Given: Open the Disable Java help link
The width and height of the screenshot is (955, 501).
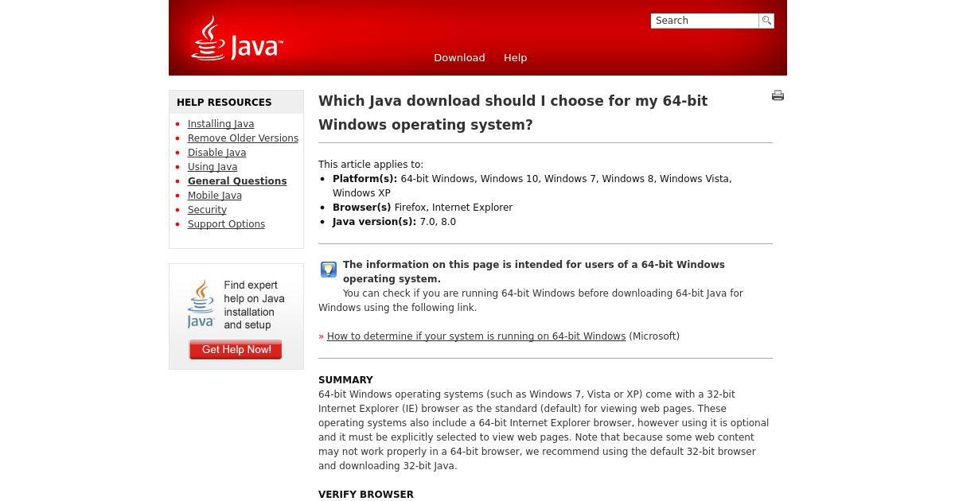Looking at the screenshot, I should point(216,153).
